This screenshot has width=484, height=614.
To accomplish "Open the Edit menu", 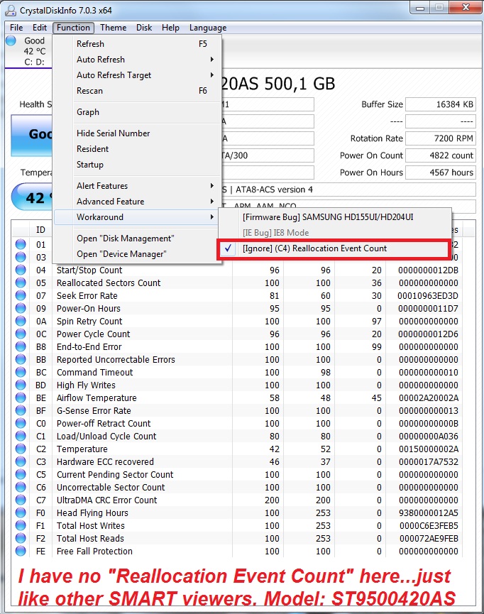I will point(40,28).
